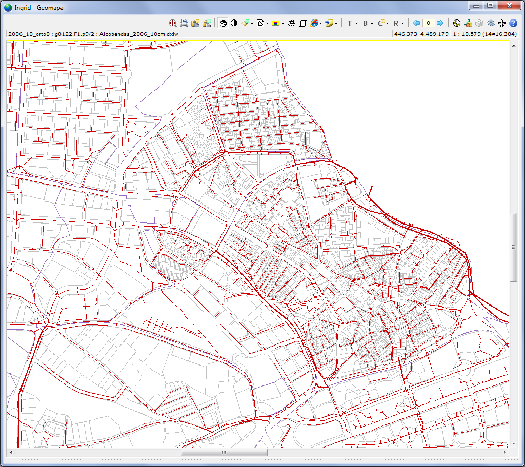
Task: Expand the B dropdown arrow
Action: 372,23
